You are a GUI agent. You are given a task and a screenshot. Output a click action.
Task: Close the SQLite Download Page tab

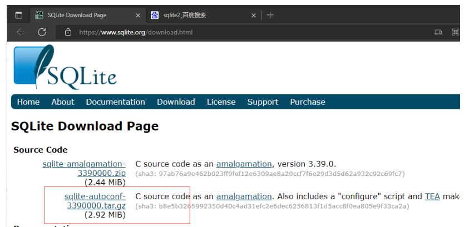(138, 15)
